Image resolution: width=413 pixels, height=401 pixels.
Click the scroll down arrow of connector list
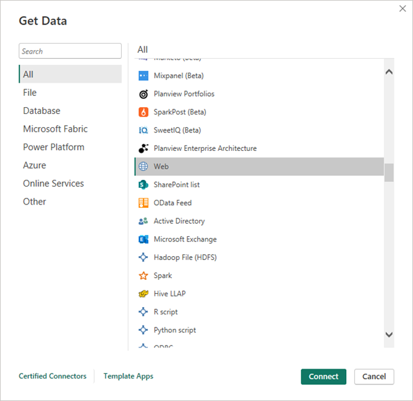click(389, 335)
